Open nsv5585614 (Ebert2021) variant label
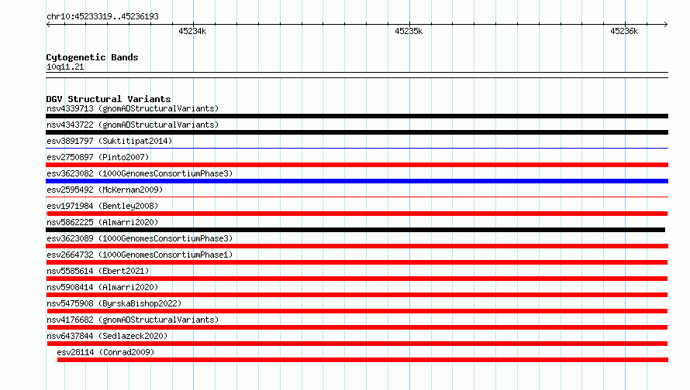Viewport: 690px width, 390px height. 98,271
